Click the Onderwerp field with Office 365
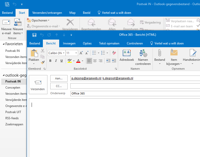The height and width of the screenshot is (157, 200). [x=135, y=93]
